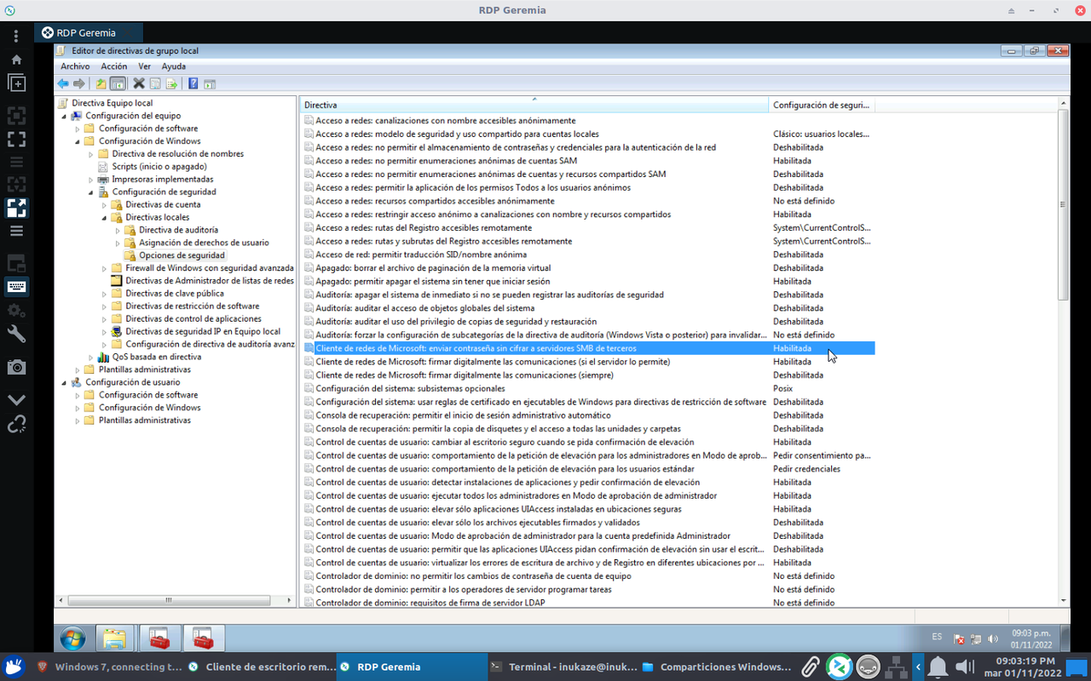Click the remote volume speaker tray icon

click(x=993, y=638)
